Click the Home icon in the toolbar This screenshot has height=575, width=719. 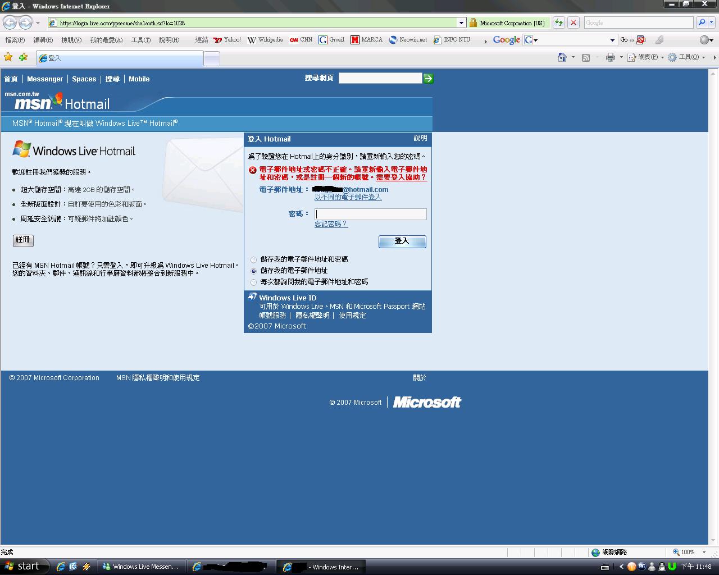562,57
